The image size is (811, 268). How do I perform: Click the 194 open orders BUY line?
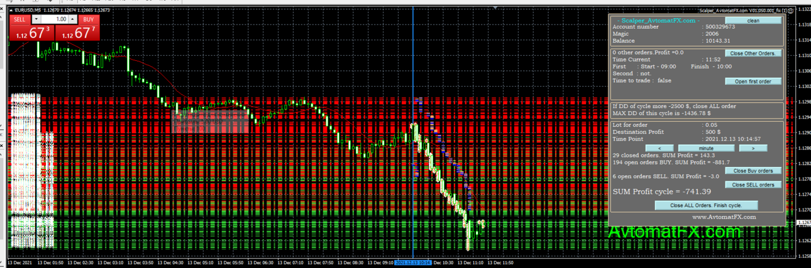click(x=671, y=163)
